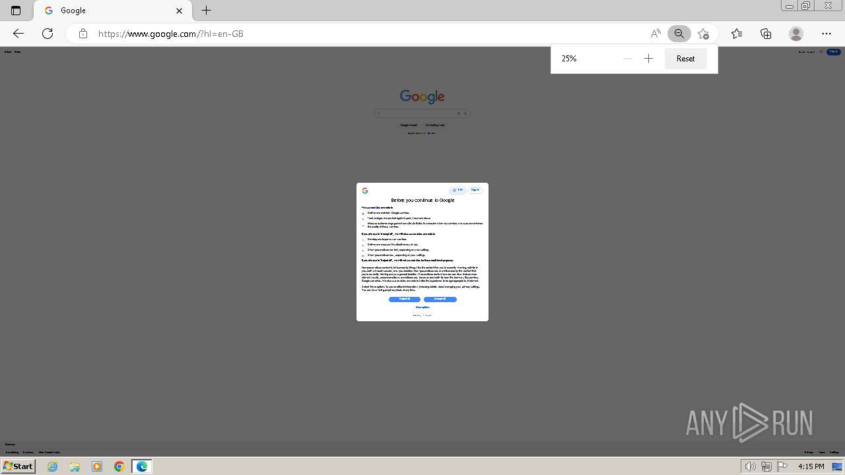Screen dimensions: 845x475
Task: Click the address bar URL
Action: (171, 34)
